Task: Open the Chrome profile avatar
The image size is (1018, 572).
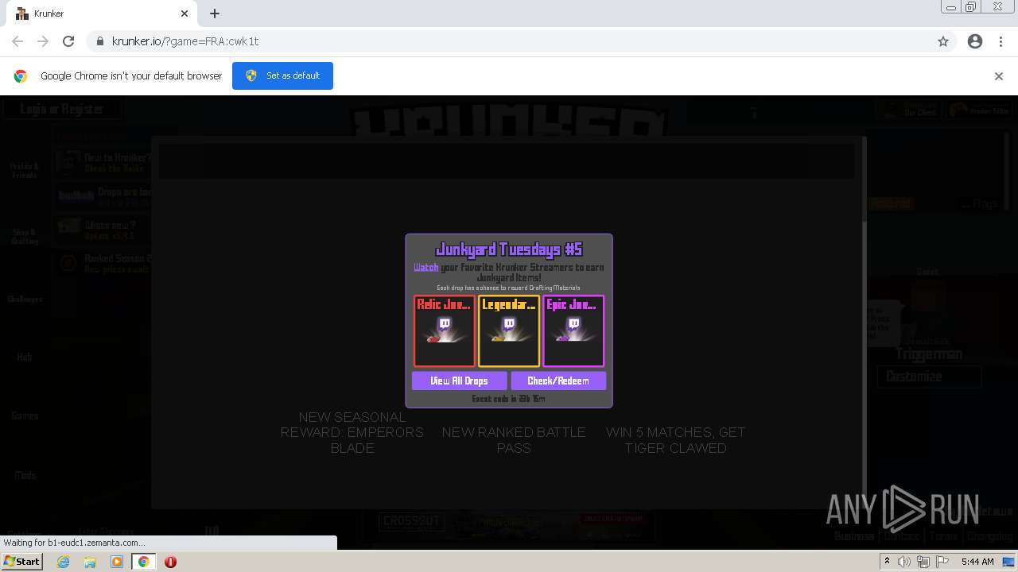Action: pyautogui.click(x=975, y=41)
